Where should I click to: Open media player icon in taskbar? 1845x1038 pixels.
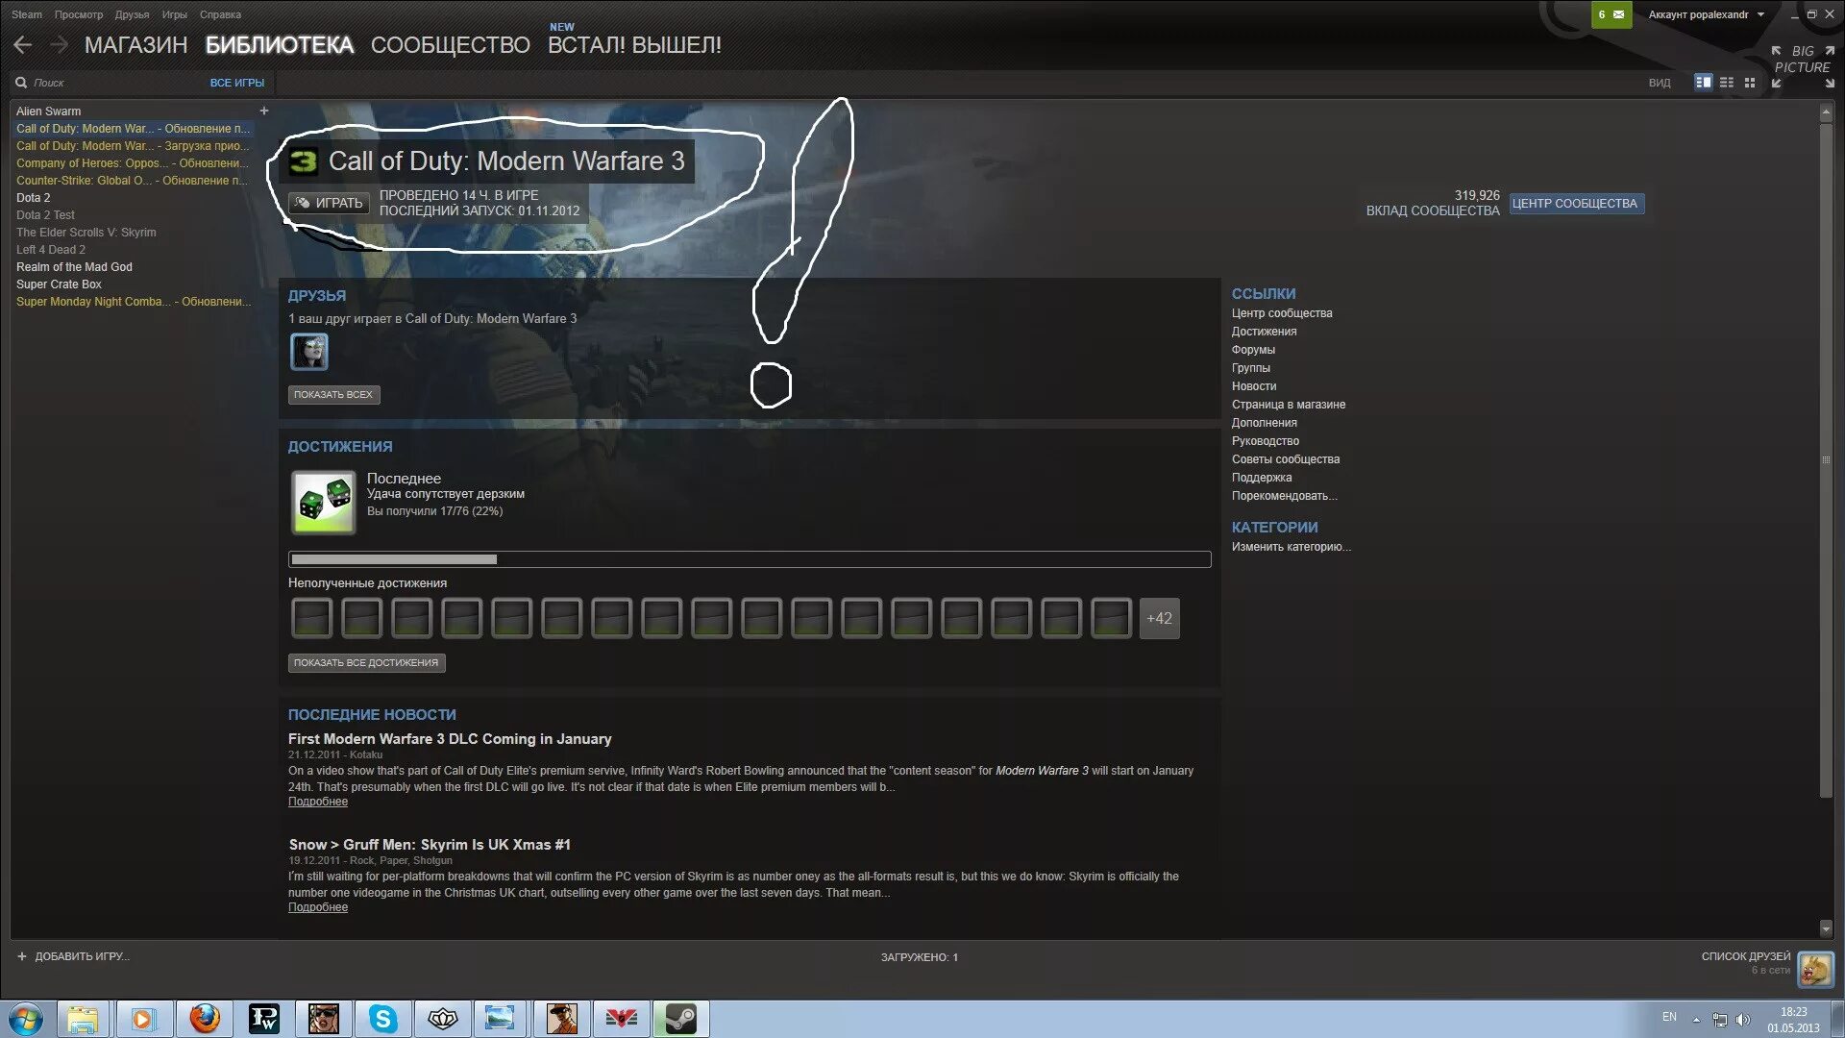pyautogui.click(x=143, y=1019)
